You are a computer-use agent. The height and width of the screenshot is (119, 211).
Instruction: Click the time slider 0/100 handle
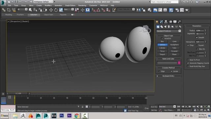[x=18, y=93]
